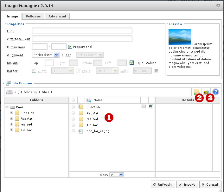Enable the Border checkbox
This screenshot has width=224, height=192.
click(34, 71)
